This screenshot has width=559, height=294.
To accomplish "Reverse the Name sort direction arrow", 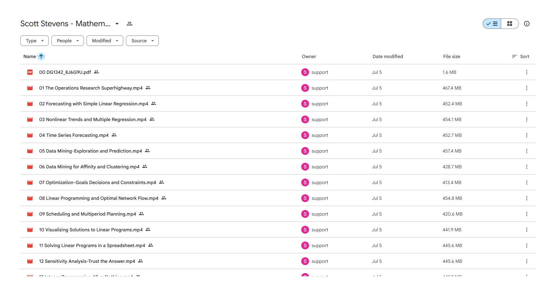I will point(41,56).
